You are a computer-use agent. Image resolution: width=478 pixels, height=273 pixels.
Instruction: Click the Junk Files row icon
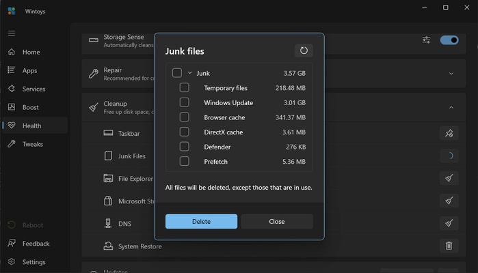click(108, 156)
